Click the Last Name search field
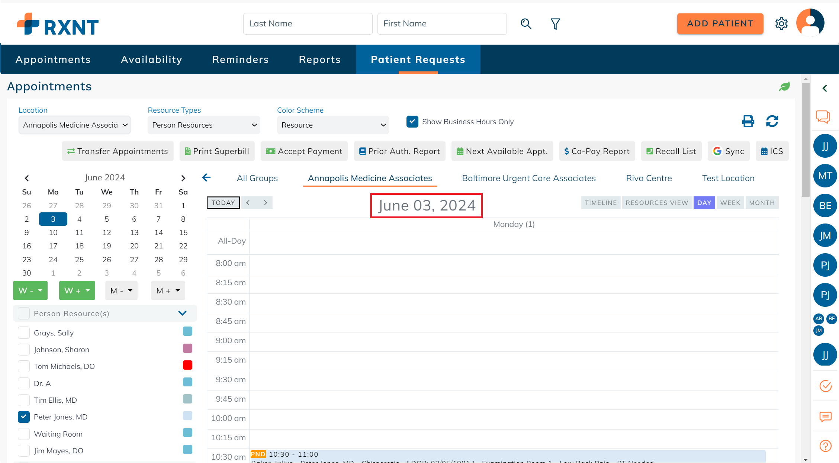 308,24
